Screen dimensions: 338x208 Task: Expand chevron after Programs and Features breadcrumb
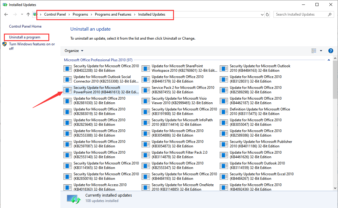135,14
